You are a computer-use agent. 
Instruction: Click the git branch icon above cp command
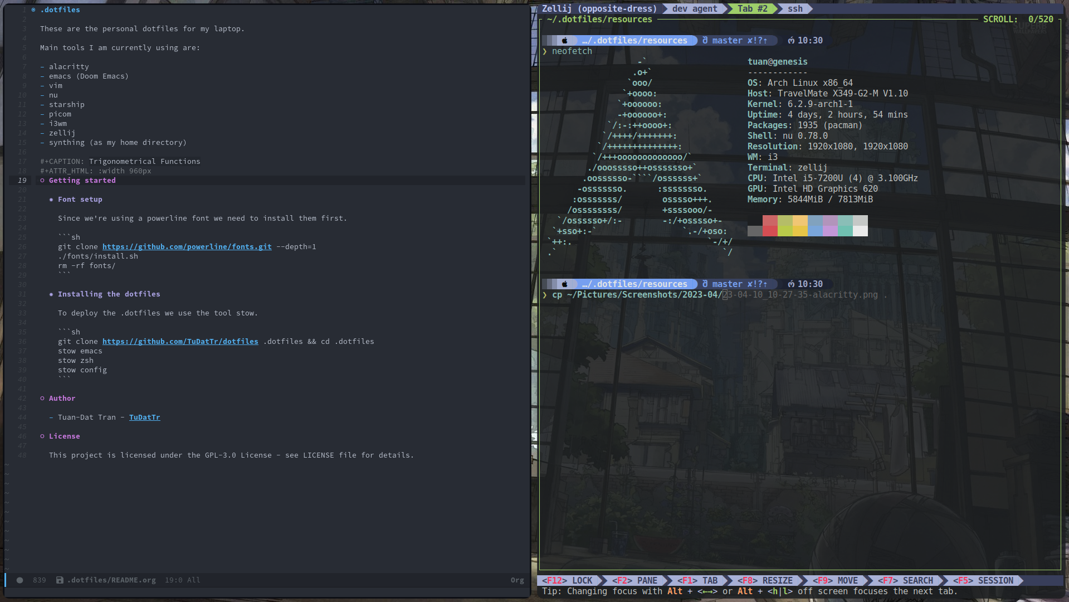pyautogui.click(x=705, y=284)
